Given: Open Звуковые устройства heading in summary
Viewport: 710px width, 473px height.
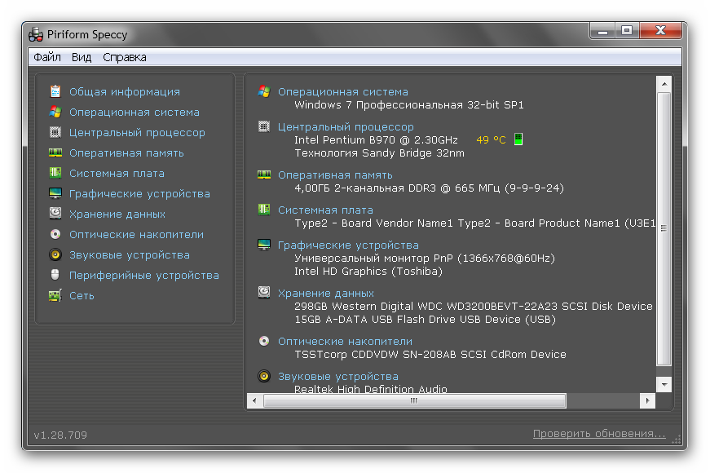Looking at the screenshot, I should (338, 377).
